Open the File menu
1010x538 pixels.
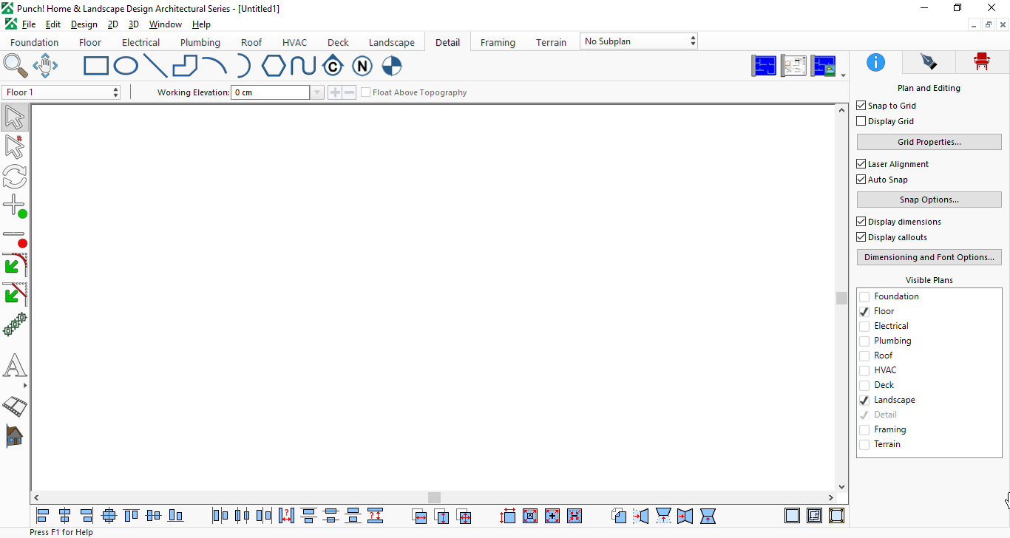tap(28, 24)
